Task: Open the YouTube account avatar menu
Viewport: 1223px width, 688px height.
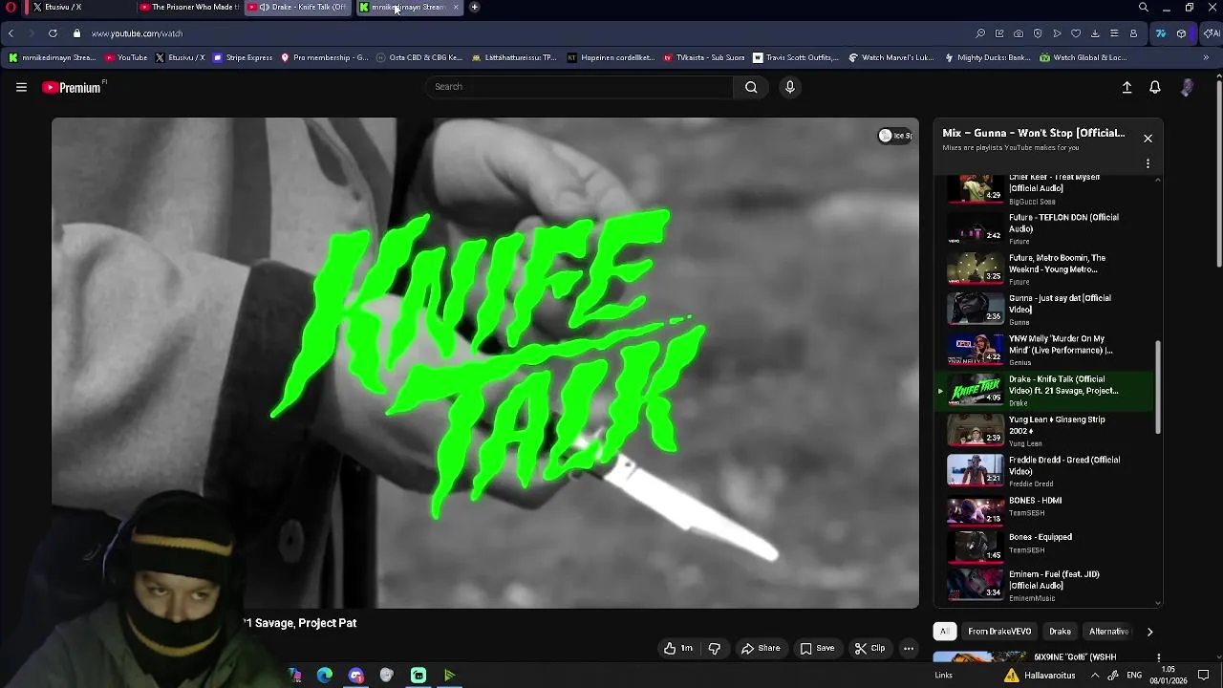Action: (1188, 87)
